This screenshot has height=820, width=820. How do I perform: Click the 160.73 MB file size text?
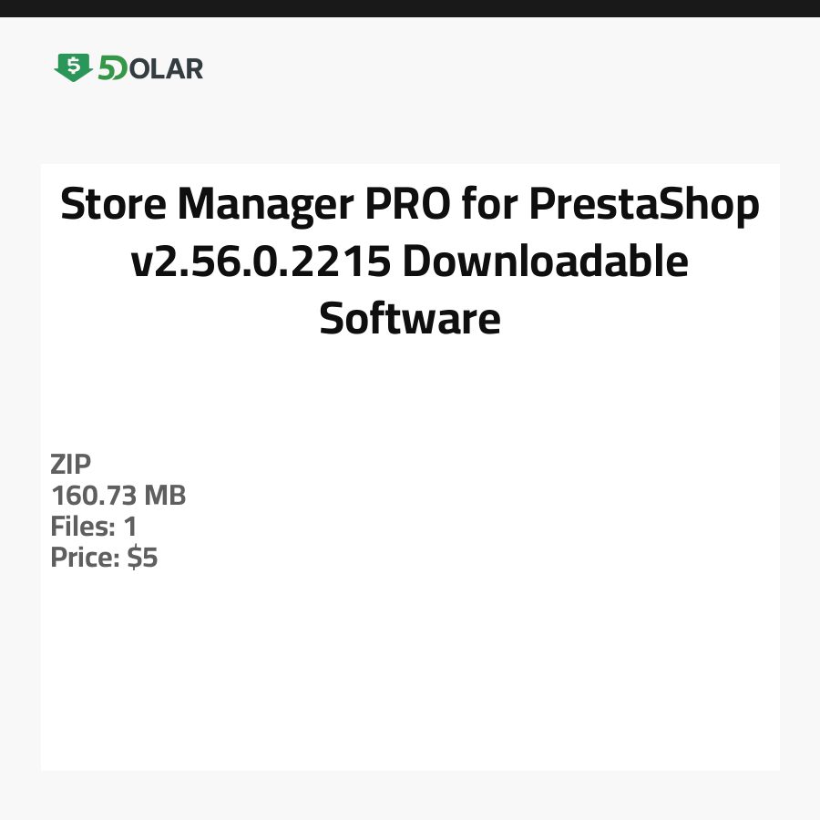click(x=118, y=496)
